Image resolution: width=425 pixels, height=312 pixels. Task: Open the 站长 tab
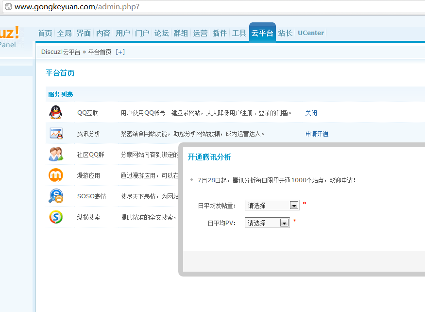point(286,33)
